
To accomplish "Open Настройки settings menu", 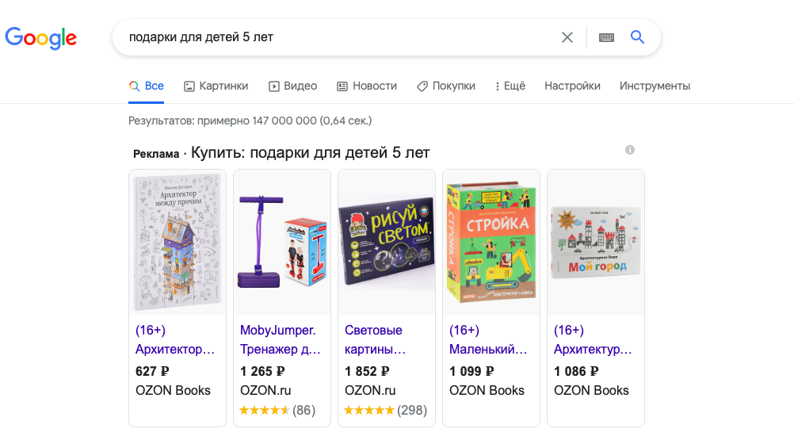I will tap(572, 86).
